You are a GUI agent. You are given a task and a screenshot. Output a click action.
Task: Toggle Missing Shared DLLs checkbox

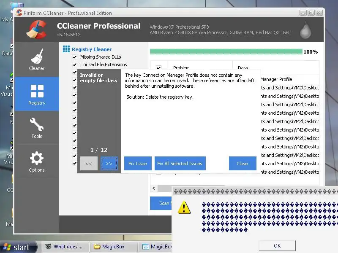click(75, 57)
